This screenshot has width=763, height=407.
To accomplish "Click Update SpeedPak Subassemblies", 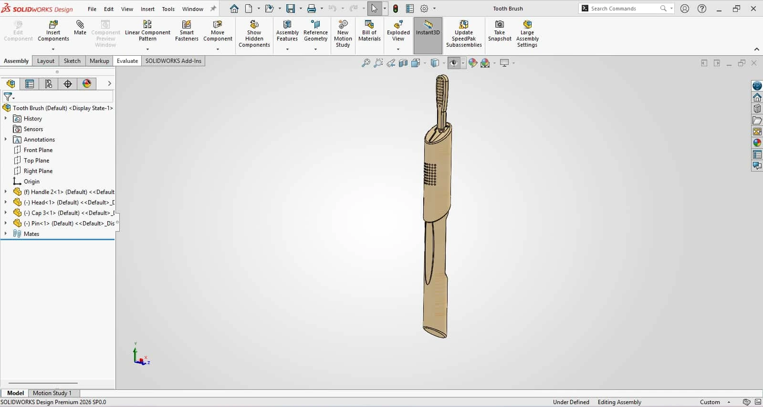I will (464, 33).
